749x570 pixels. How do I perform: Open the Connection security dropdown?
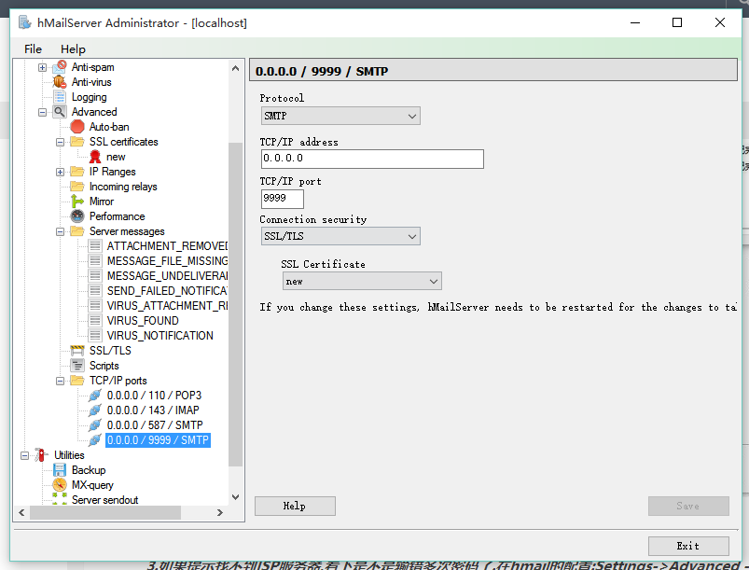pyautogui.click(x=340, y=237)
